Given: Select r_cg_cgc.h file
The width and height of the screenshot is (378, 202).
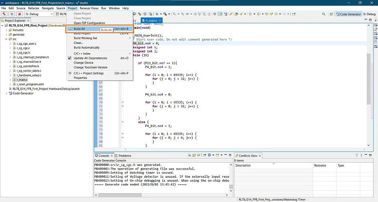Looking at the screenshot, I should pyautogui.click(x=23, y=53).
